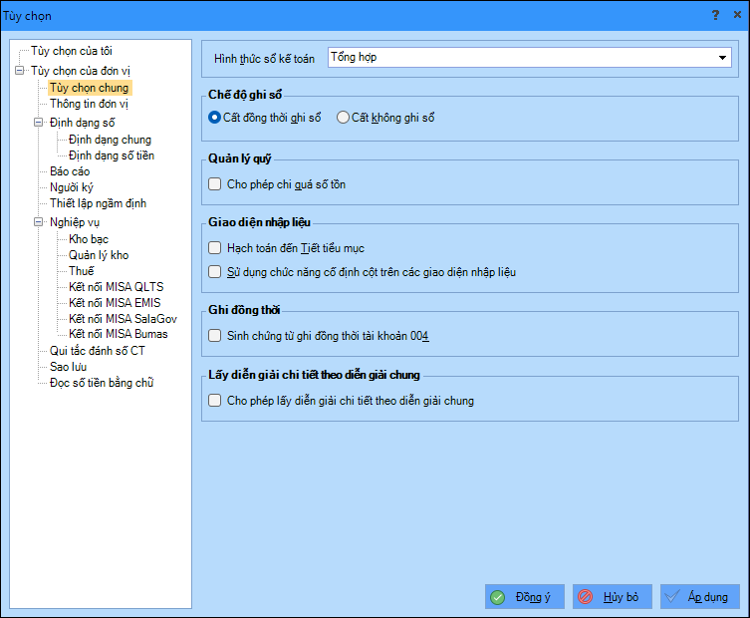750x618 pixels.
Task: Click the Đồng ý button
Action: pyautogui.click(x=525, y=596)
